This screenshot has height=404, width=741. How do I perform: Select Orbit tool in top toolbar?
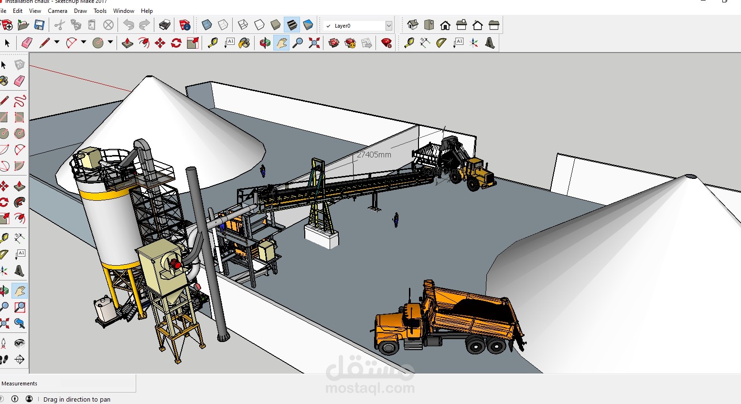point(265,43)
